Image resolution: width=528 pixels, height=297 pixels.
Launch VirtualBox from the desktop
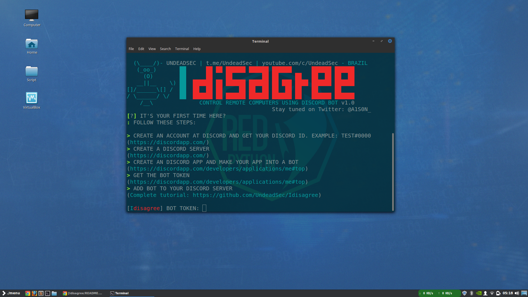point(32,101)
